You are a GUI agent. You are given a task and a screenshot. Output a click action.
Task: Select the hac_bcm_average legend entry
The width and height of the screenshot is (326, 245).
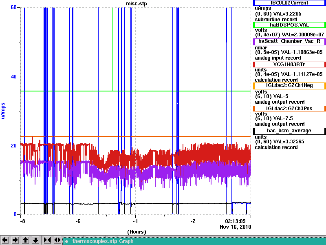(289, 131)
